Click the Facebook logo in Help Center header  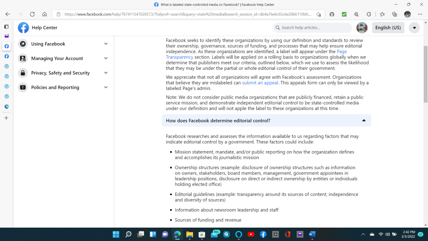point(23,28)
